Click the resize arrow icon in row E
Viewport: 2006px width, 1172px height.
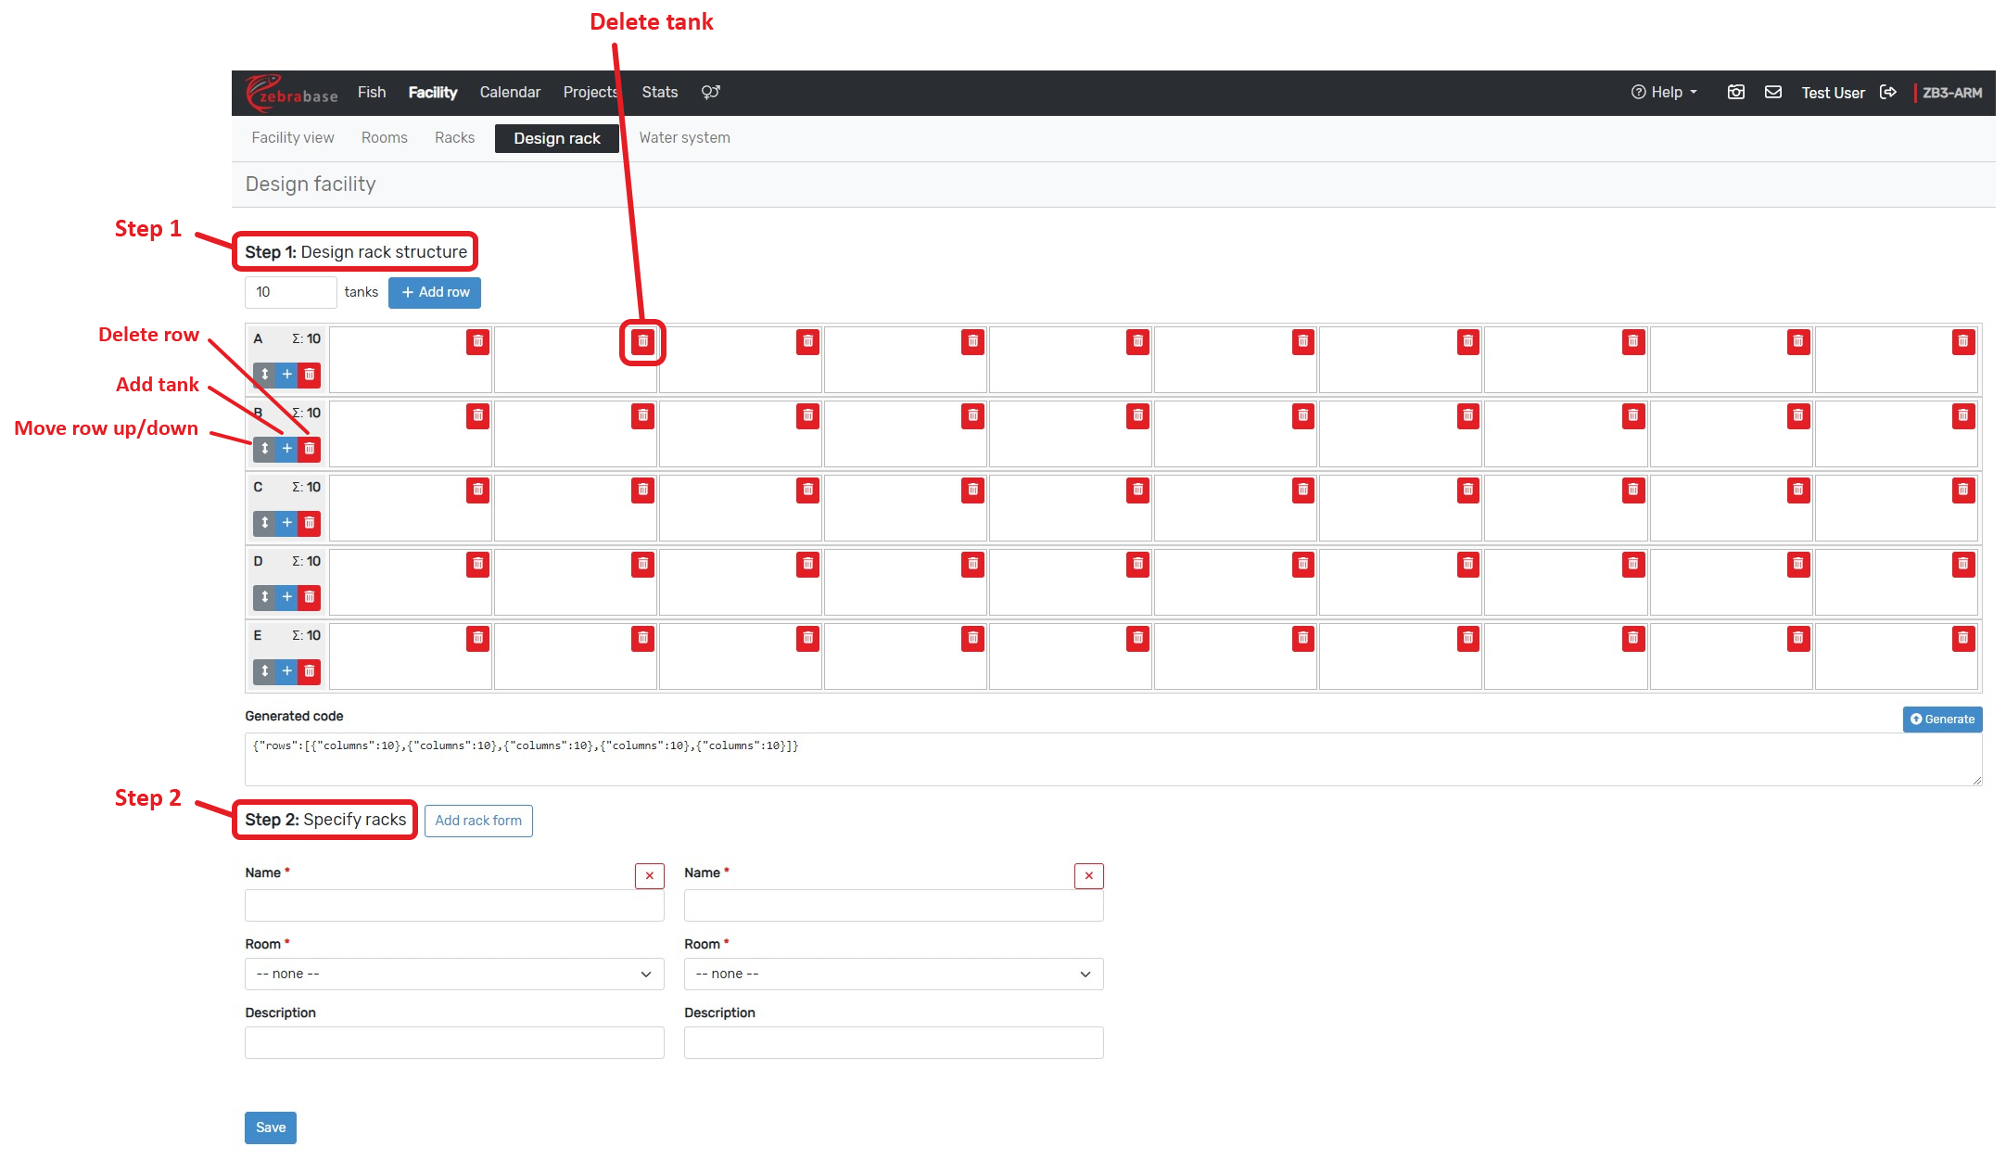tap(264, 671)
